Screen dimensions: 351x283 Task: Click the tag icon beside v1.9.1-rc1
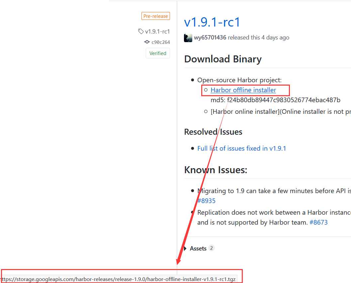[x=140, y=31]
